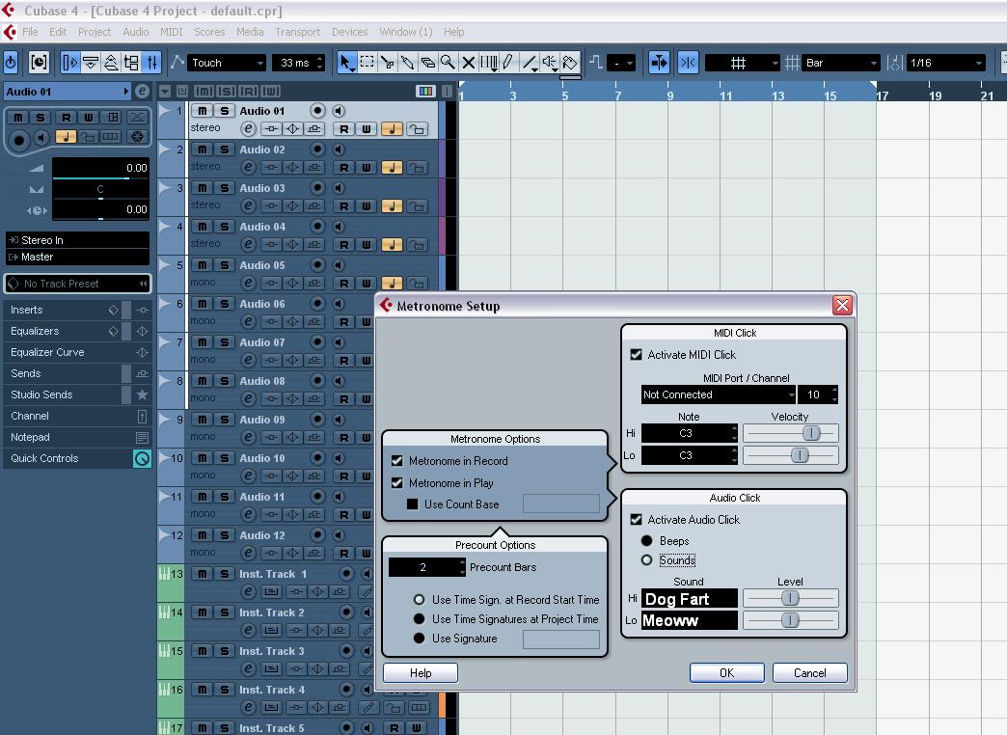Select the Play speaker tool
Screen dimensions: 1007x735
tap(550, 63)
